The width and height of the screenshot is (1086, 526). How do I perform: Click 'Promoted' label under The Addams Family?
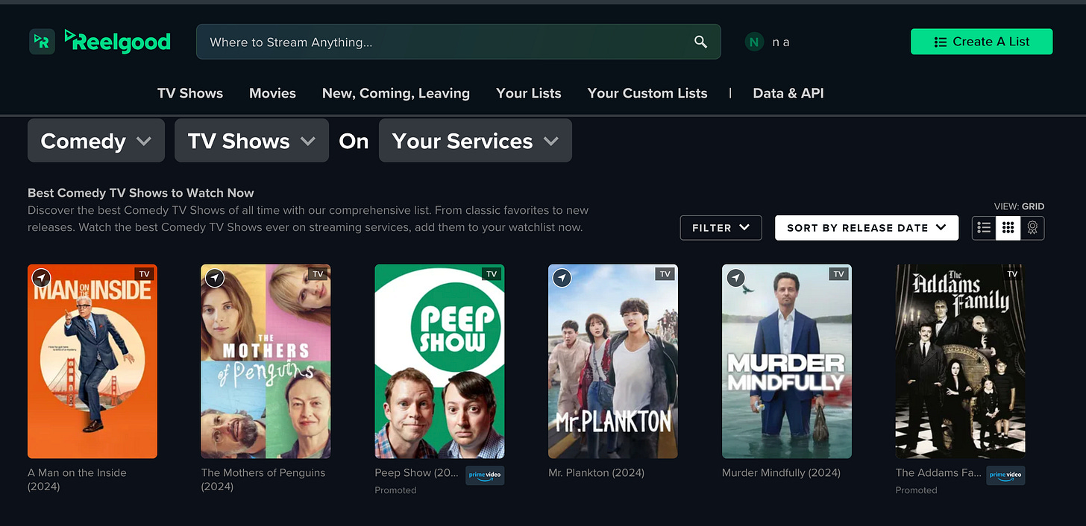point(916,490)
